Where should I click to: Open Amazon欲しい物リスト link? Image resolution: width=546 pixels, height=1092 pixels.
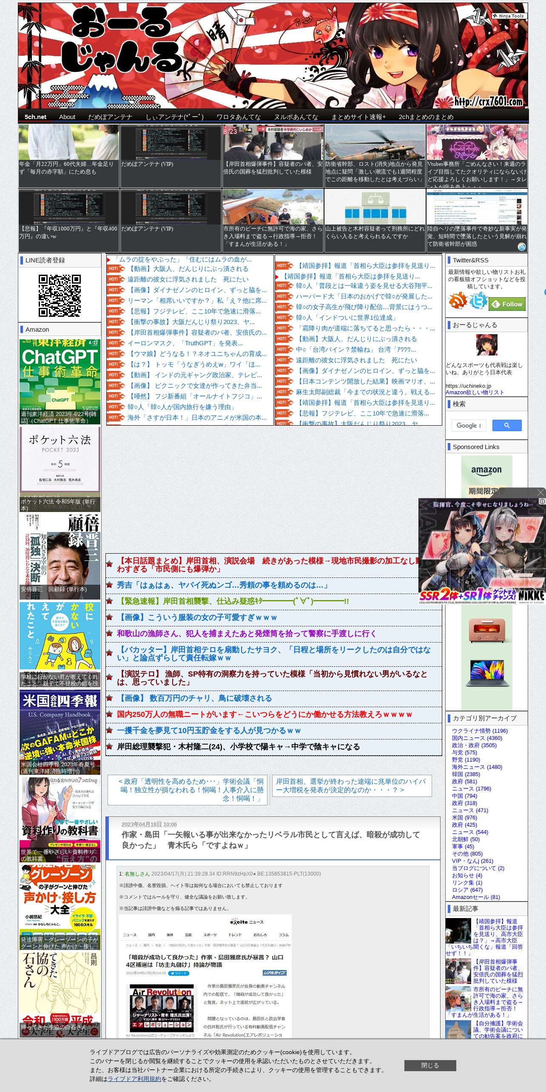475,392
